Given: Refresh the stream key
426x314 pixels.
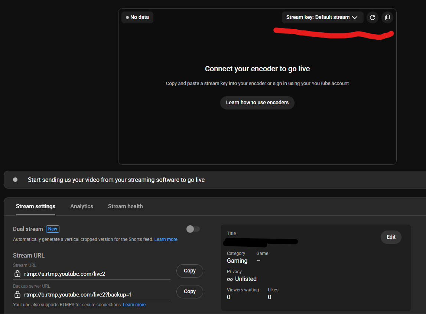Looking at the screenshot, I should (x=373, y=17).
